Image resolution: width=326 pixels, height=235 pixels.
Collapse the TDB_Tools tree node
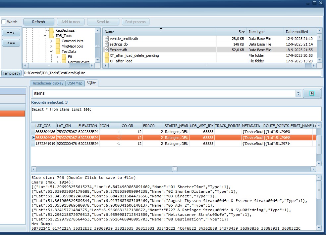pyautogui.click(x=45, y=36)
